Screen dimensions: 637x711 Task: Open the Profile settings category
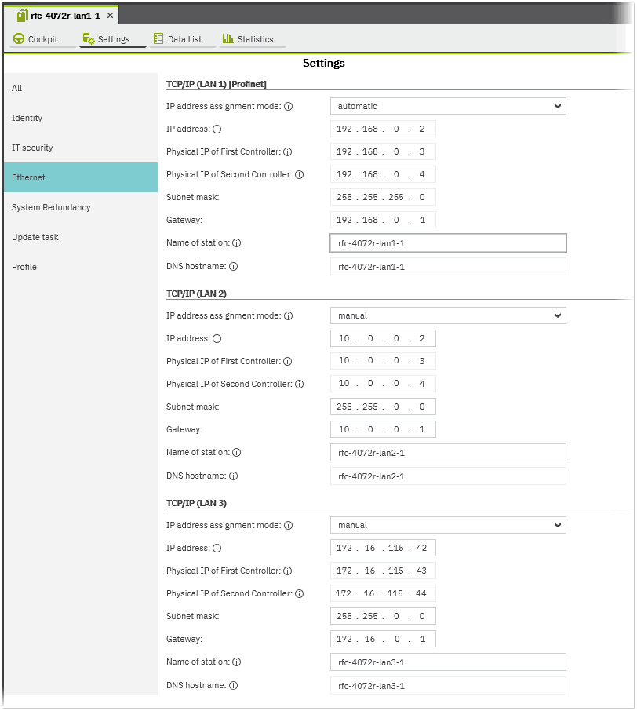(x=81, y=267)
